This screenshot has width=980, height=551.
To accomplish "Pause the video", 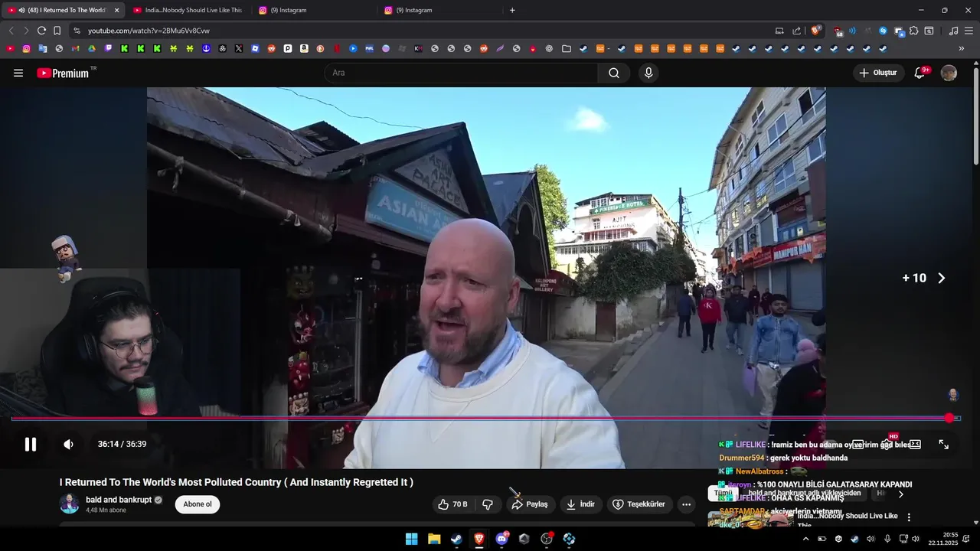I will click(31, 444).
